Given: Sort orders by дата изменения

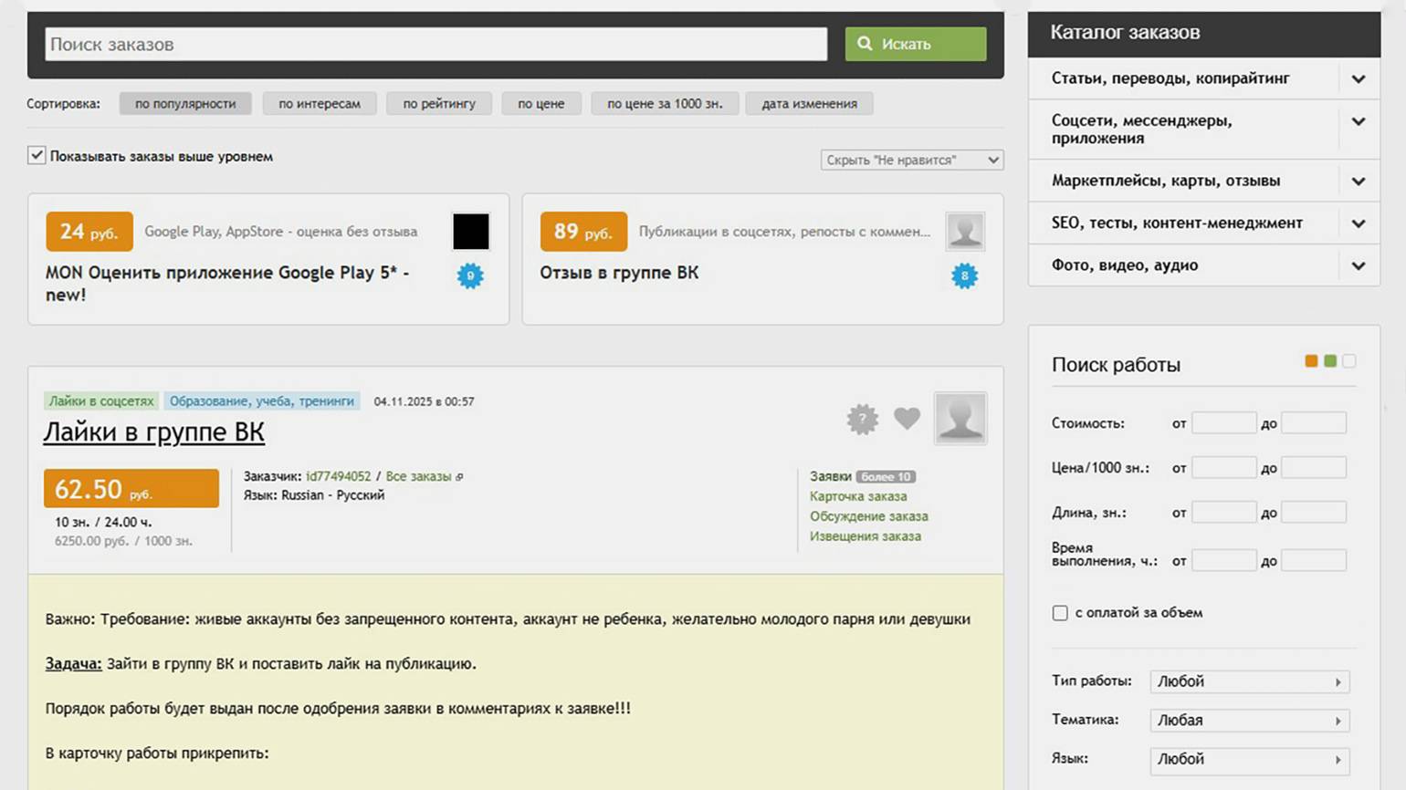Looking at the screenshot, I should click(809, 104).
